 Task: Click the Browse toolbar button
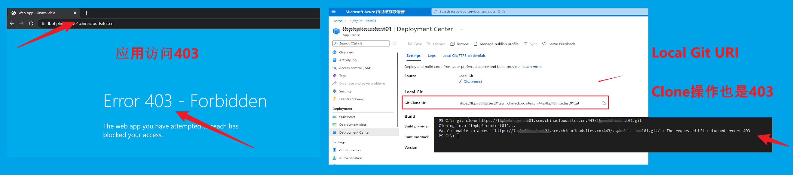(x=459, y=44)
